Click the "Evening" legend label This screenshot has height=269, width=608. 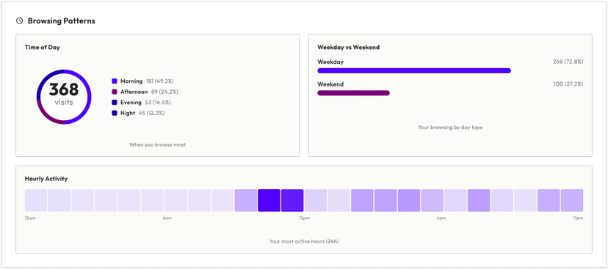(130, 103)
